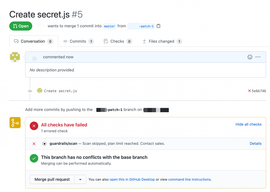Click the 5e6b746 commit hash link
This screenshot has width=270, height=192.
point(259,91)
